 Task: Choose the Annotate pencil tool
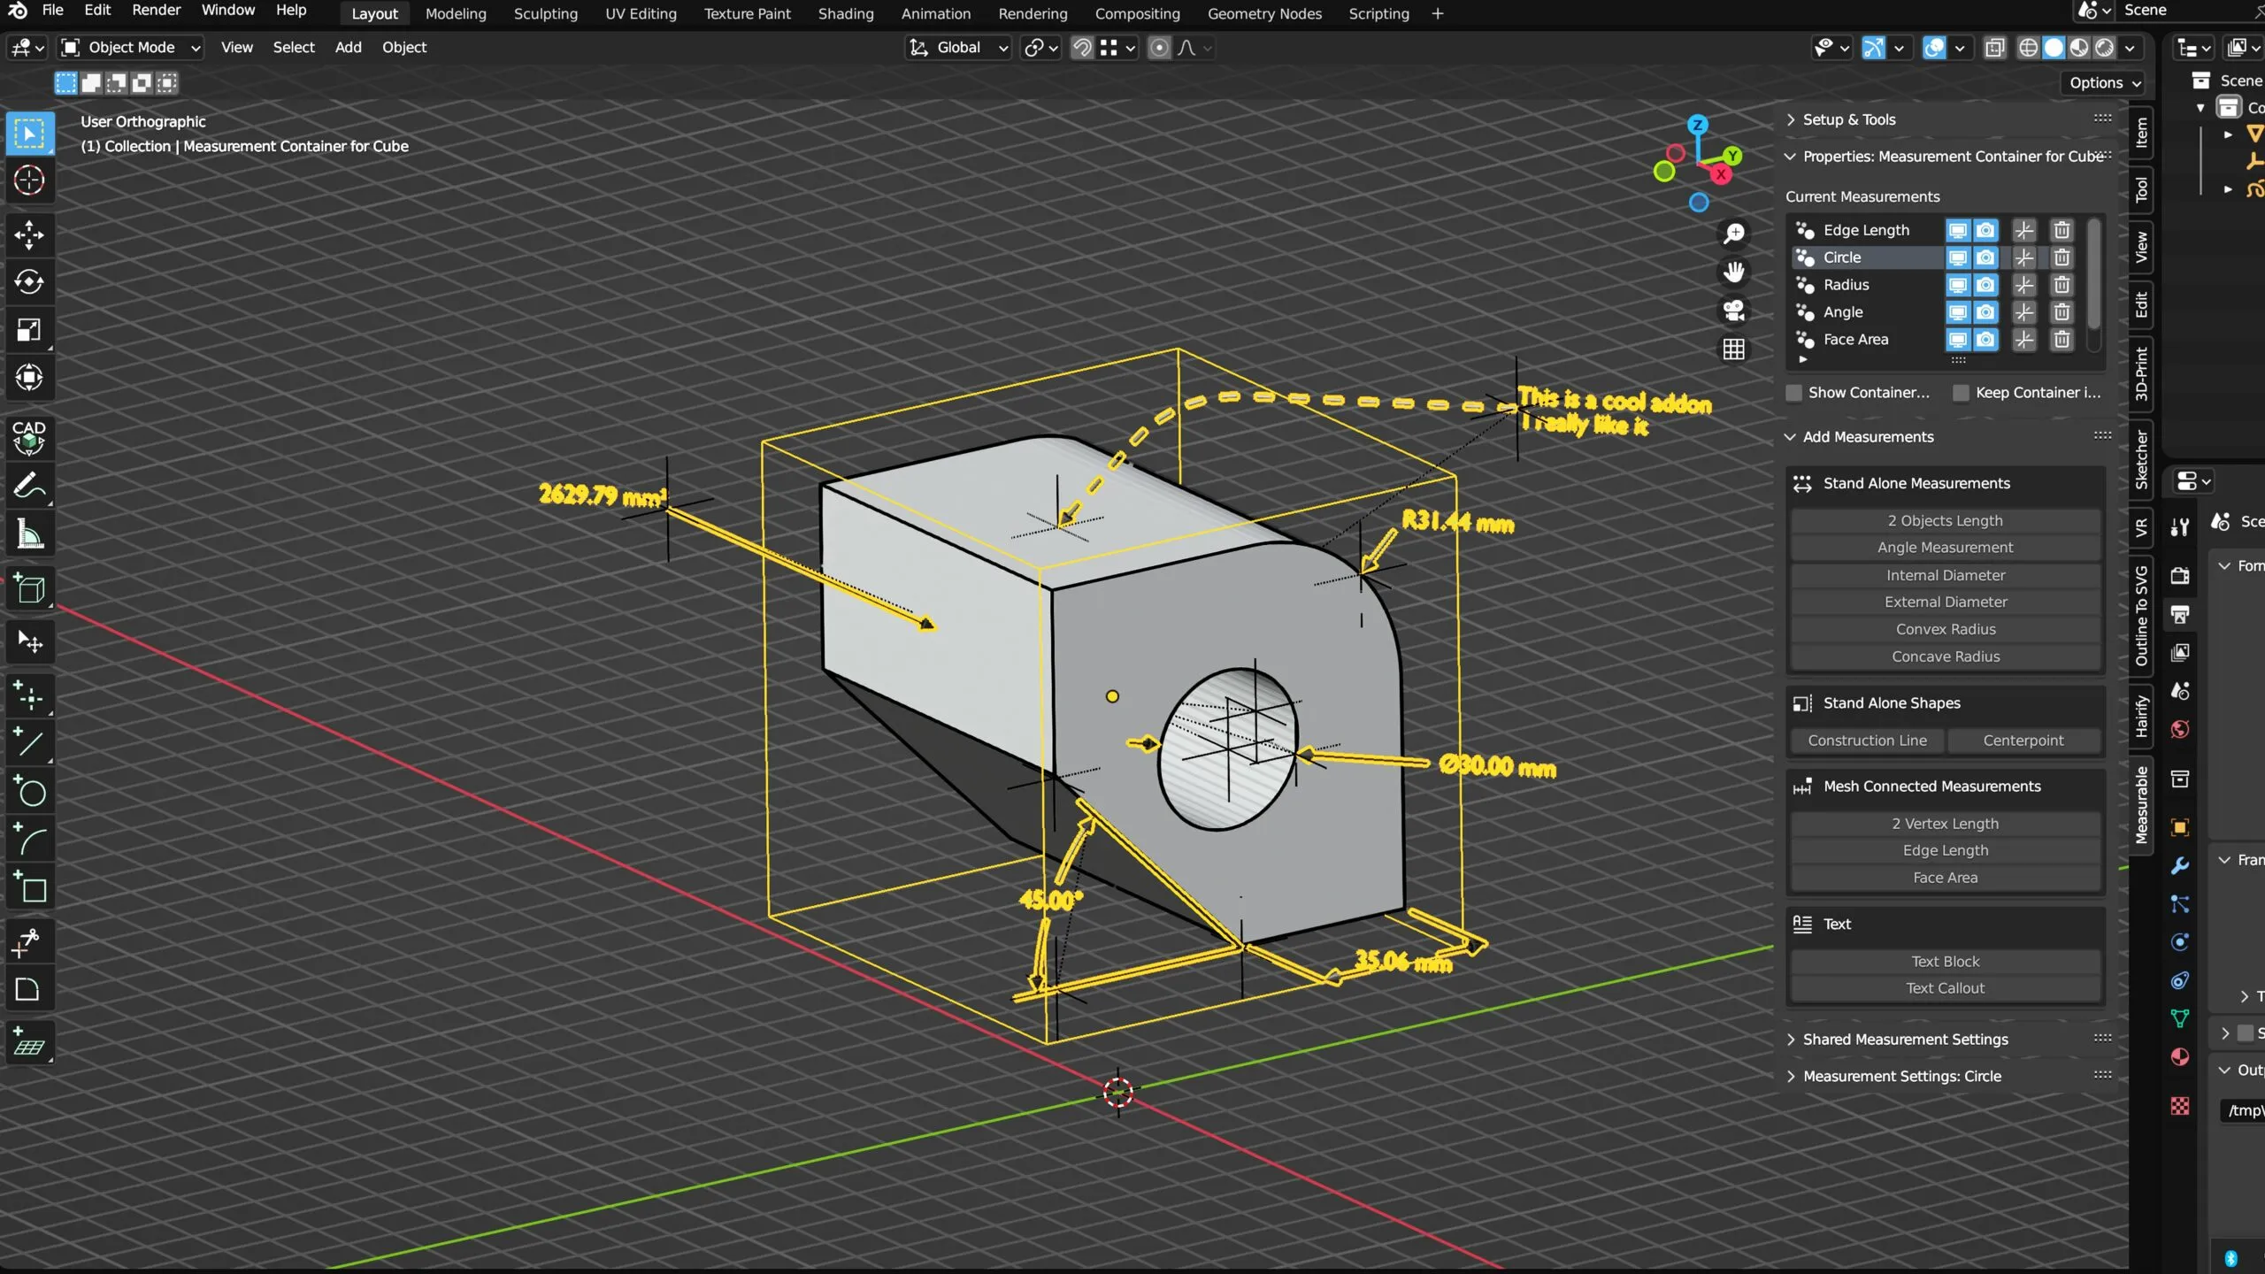pos(29,486)
